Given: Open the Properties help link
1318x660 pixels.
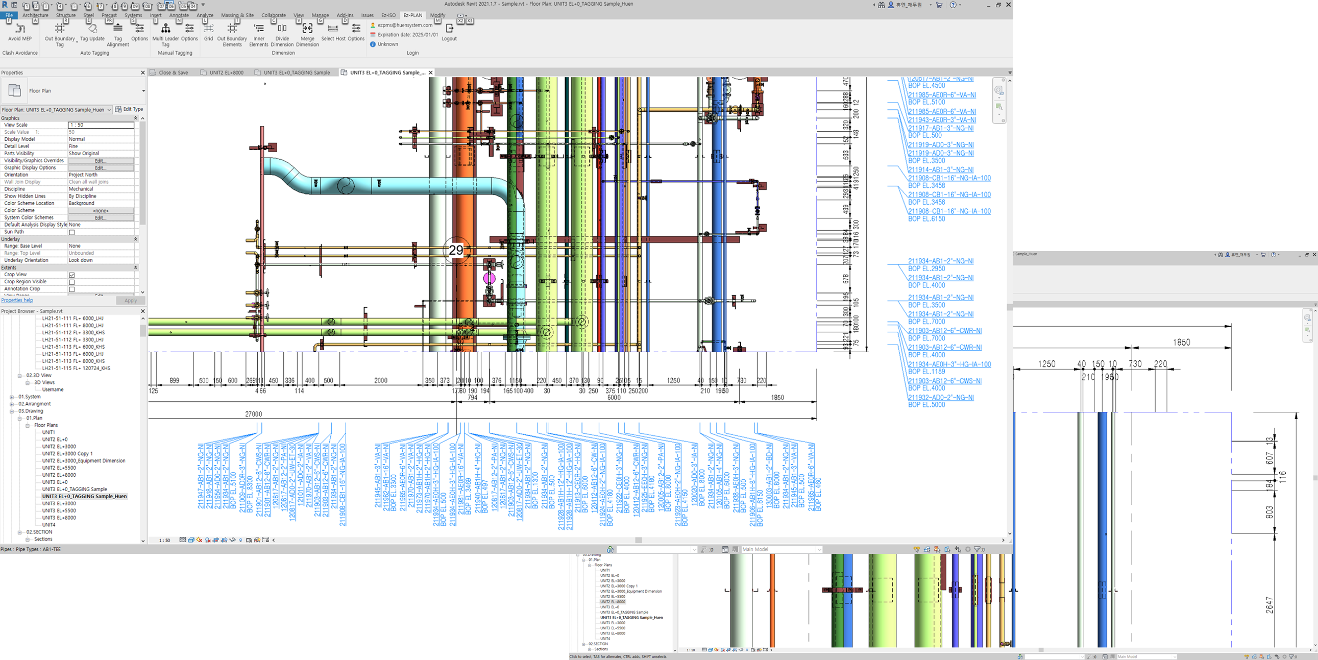Looking at the screenshot, I should pyautogui.click(x=17, y=300).
